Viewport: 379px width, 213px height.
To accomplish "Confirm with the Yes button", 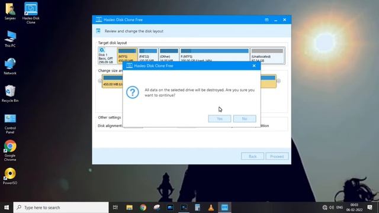I will pos(220,118).
